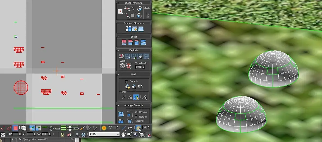Click the Align Horizontally to Pivot icon
322x142 pixels.
coord(127,8)
